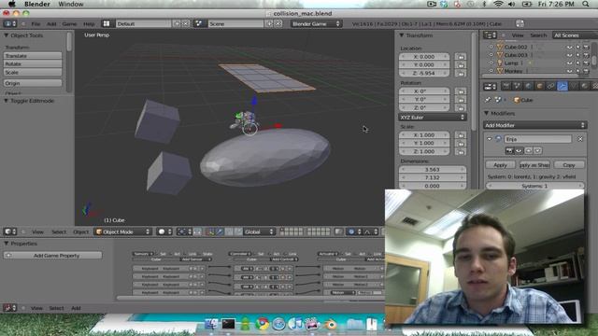Open the Object Mode dropdown

pos(123,231)
